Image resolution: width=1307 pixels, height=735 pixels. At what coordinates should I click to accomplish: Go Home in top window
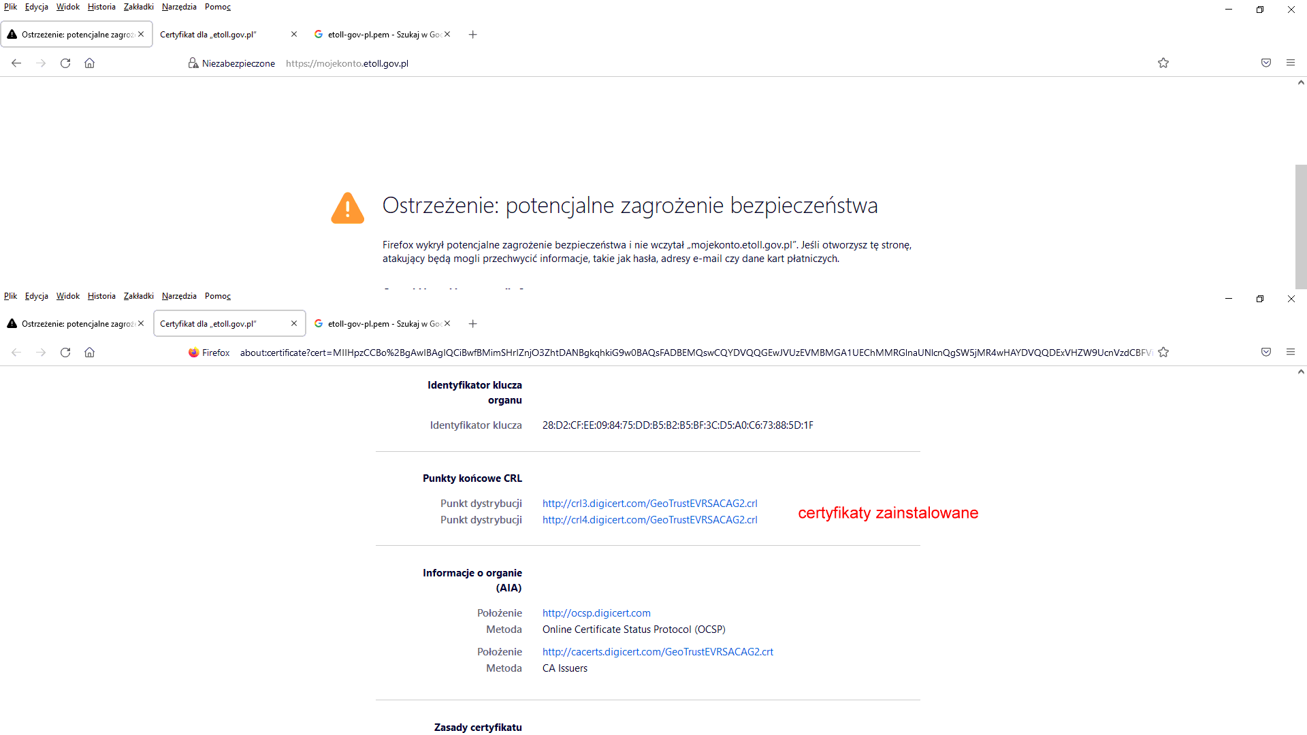(x=89, y=63)
